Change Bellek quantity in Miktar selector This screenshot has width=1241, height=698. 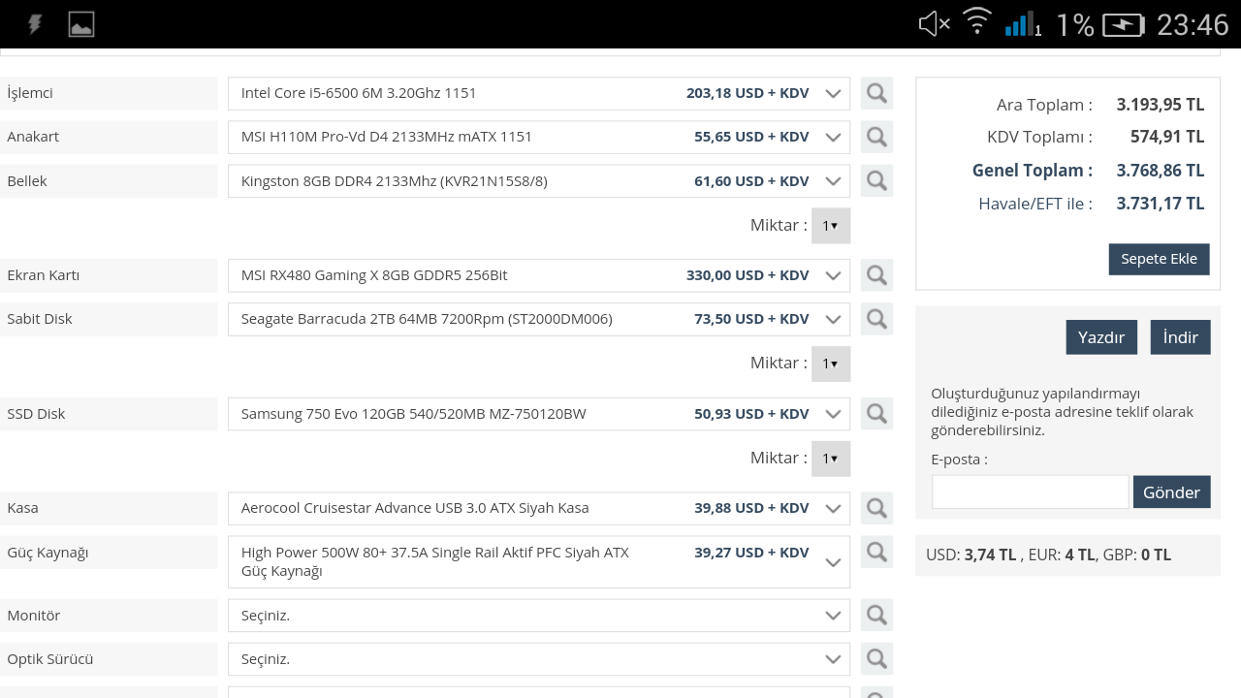pyautogui.click(x=831, y=226)
